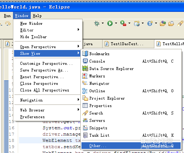Click the Outline view icon
This screenshot has height=153, width=184.
85,91
